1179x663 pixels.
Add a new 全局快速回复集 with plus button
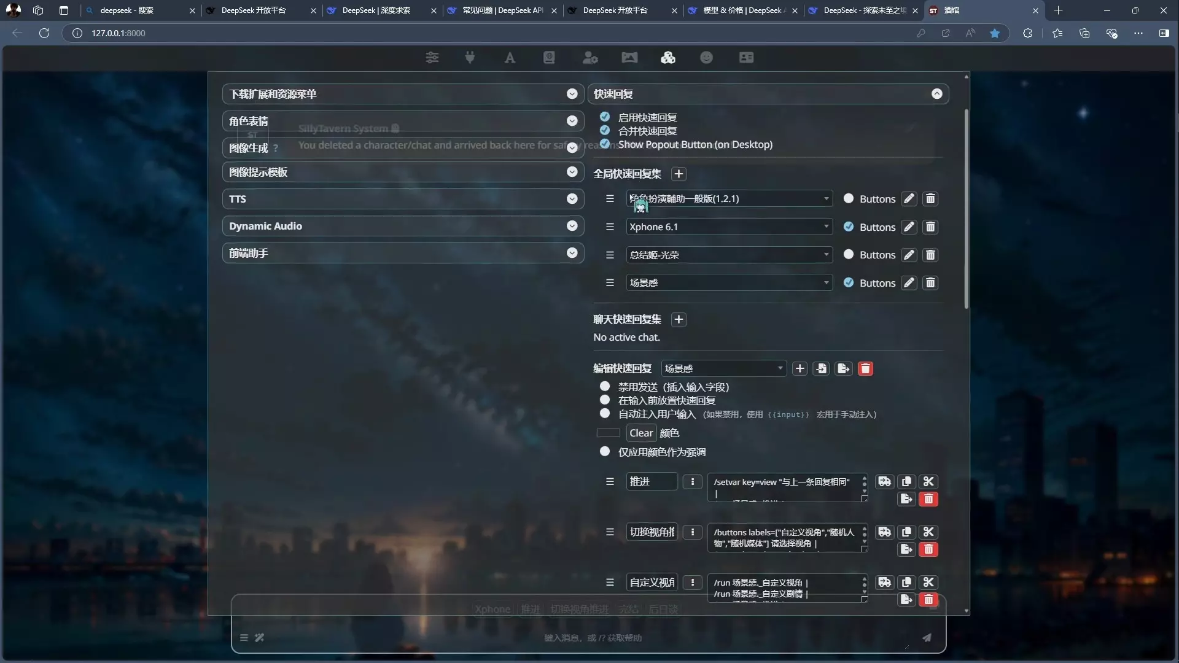pos(679,174)
